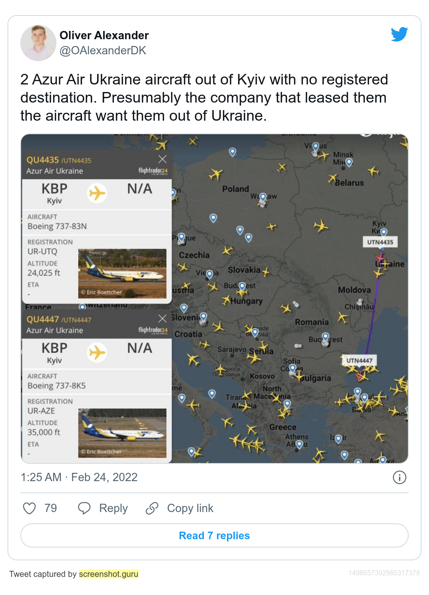Like the tweet with heart icon
This screenshot has height=595, width=429.
(x=29, y=508)
